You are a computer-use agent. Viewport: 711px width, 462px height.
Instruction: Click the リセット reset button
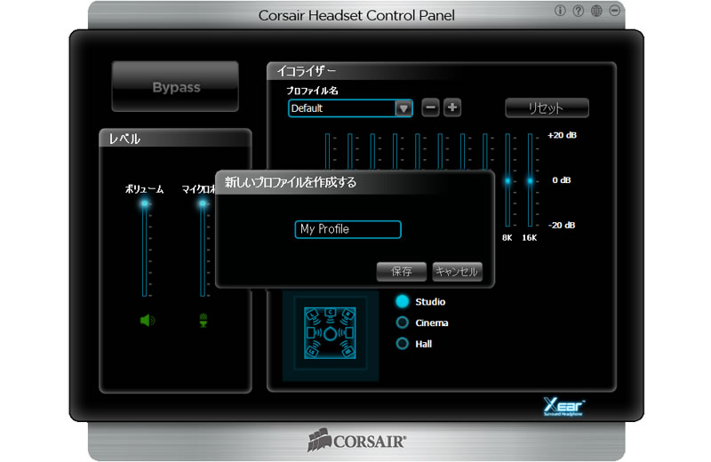tap(547, 108)
